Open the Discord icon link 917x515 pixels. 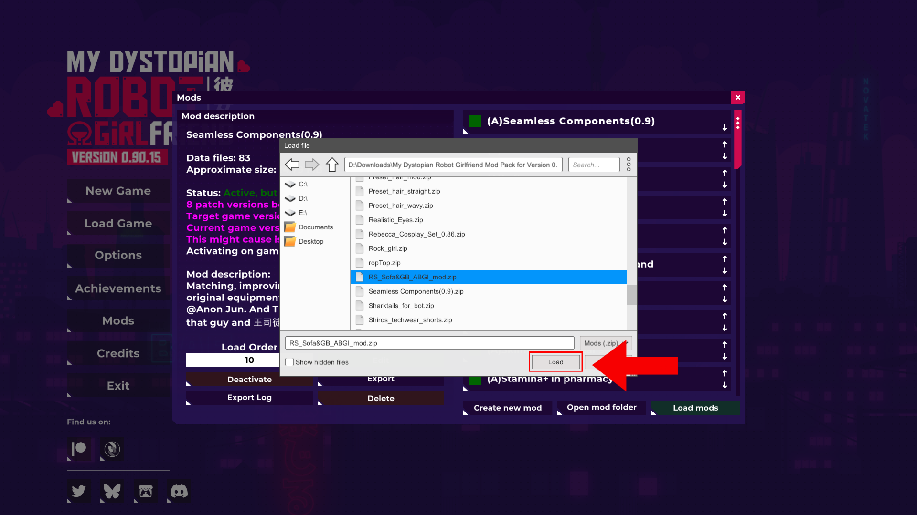(x=179, y=491)
